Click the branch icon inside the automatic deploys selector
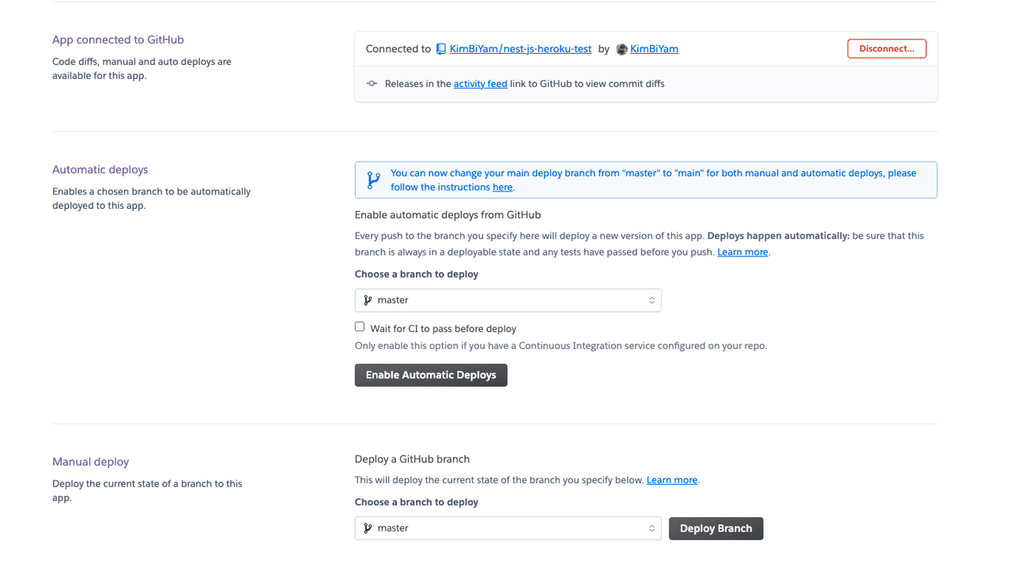The height and width of the screenshot is (571, 1012). [368, 301]
